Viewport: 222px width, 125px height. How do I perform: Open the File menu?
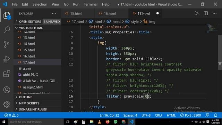tap(15, 5)
